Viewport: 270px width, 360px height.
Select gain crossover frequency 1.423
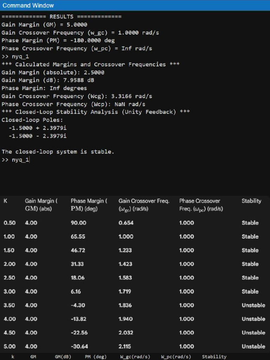126,264
